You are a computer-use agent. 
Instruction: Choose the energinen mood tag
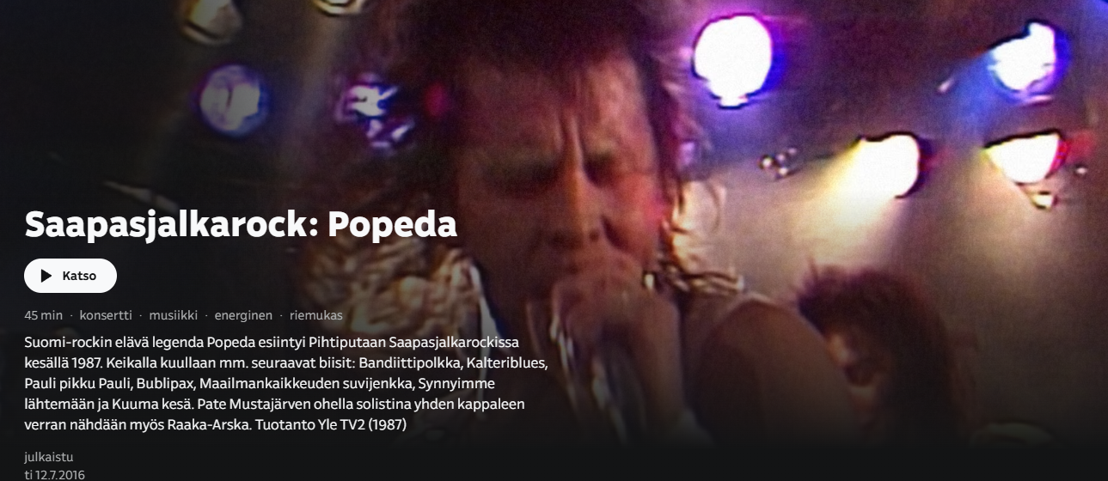pos(243,315)
